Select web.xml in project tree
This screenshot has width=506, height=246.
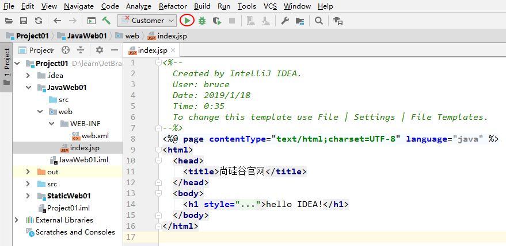94,135
